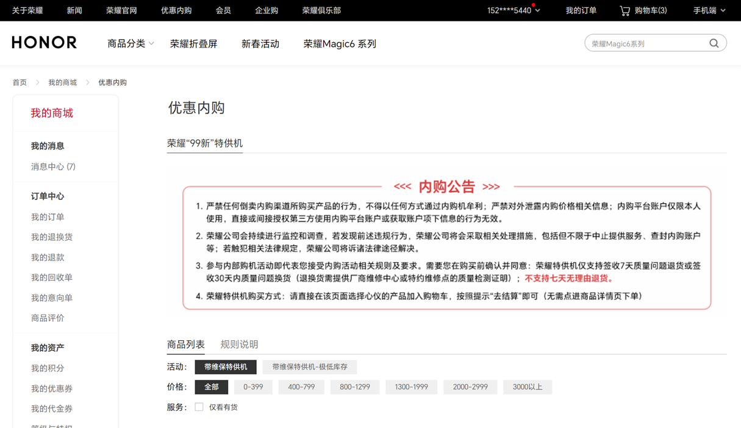This screenshot has width=741, height=428.
Task: Open the shopping cart icon
Action: [x=625, y=10]
